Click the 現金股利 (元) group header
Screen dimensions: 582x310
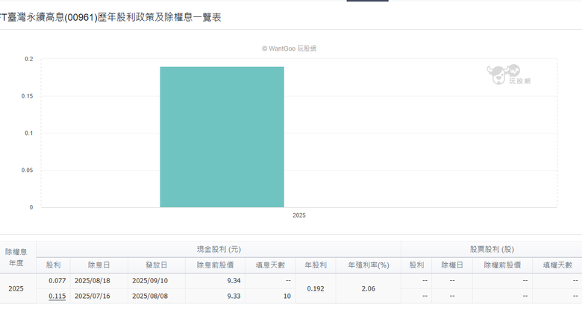[219, 249]
